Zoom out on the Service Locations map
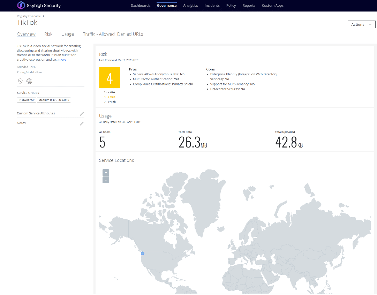Viewport: 377px width, 295px height. [106, 180]
